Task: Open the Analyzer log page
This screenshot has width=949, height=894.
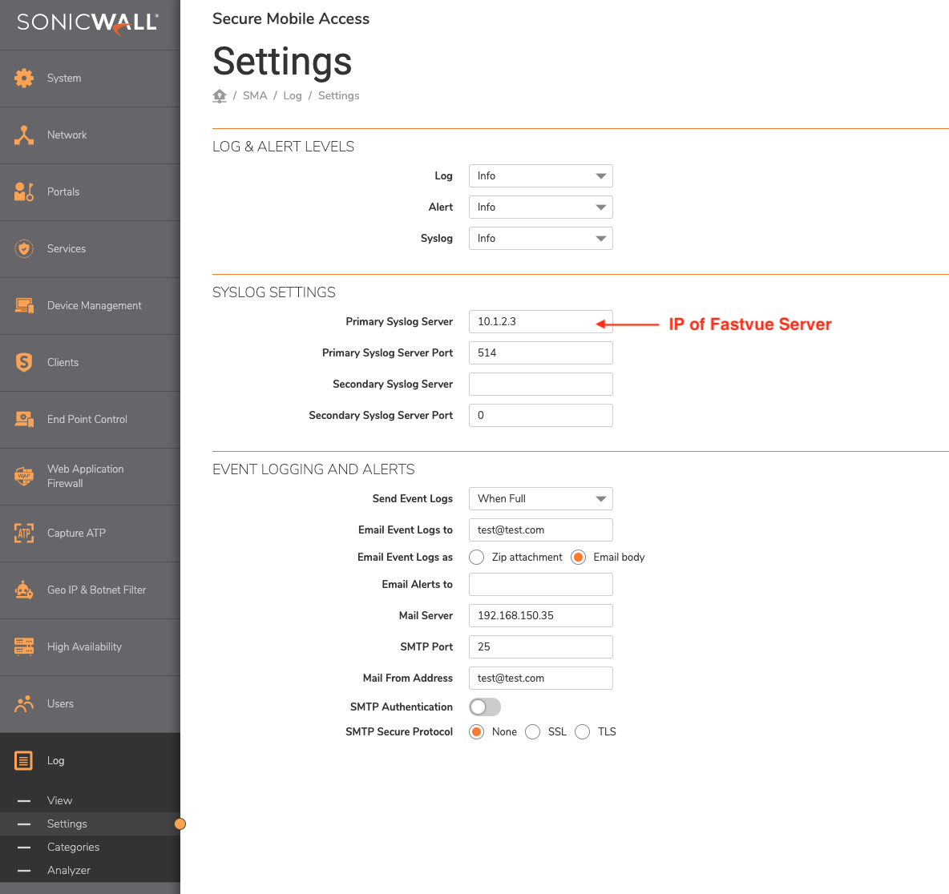Action: [x=69, y=870]
